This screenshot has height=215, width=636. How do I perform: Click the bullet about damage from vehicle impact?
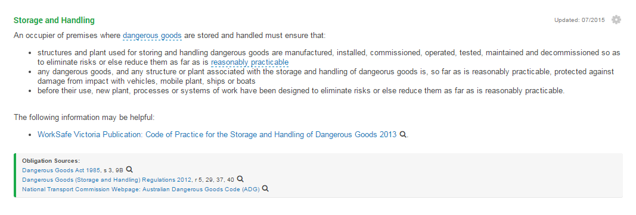tap(325, 77)
